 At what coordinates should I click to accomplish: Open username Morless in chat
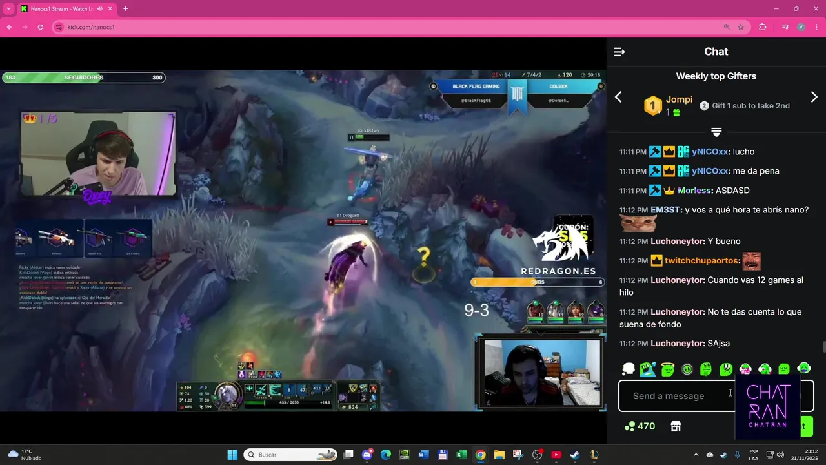click(694, 191)
